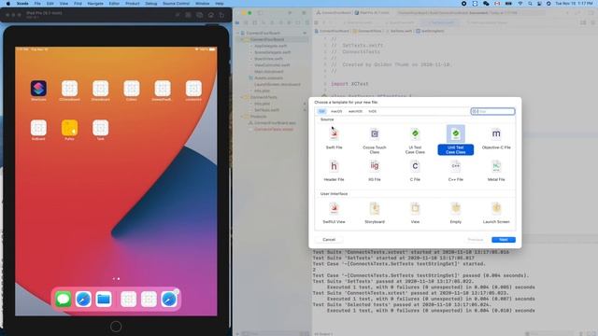The width and height of the screenshot is (598, 336).
Task: Open Safari beside Messages in the simulator dock
Action: pos(83,299)
